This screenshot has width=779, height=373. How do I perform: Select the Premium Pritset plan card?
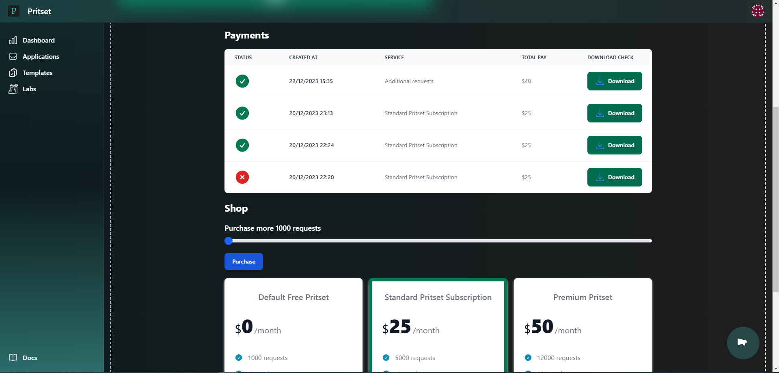583,324
